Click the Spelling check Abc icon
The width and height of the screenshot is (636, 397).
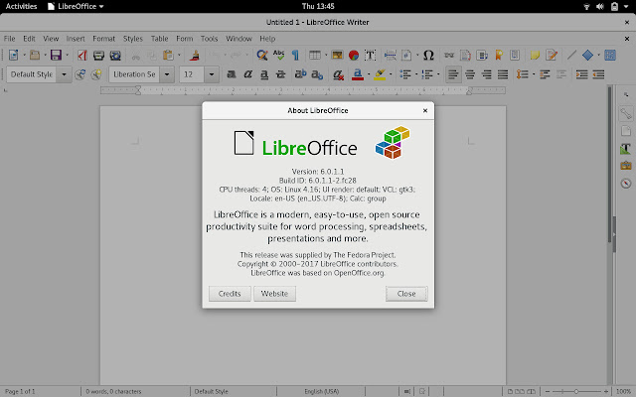(x=278, y=55)
